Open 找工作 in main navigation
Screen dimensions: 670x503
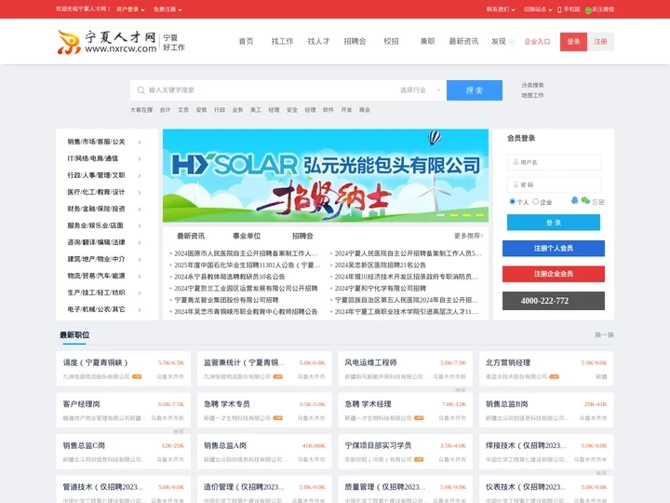pyautogui.click(x=283, y=42)
